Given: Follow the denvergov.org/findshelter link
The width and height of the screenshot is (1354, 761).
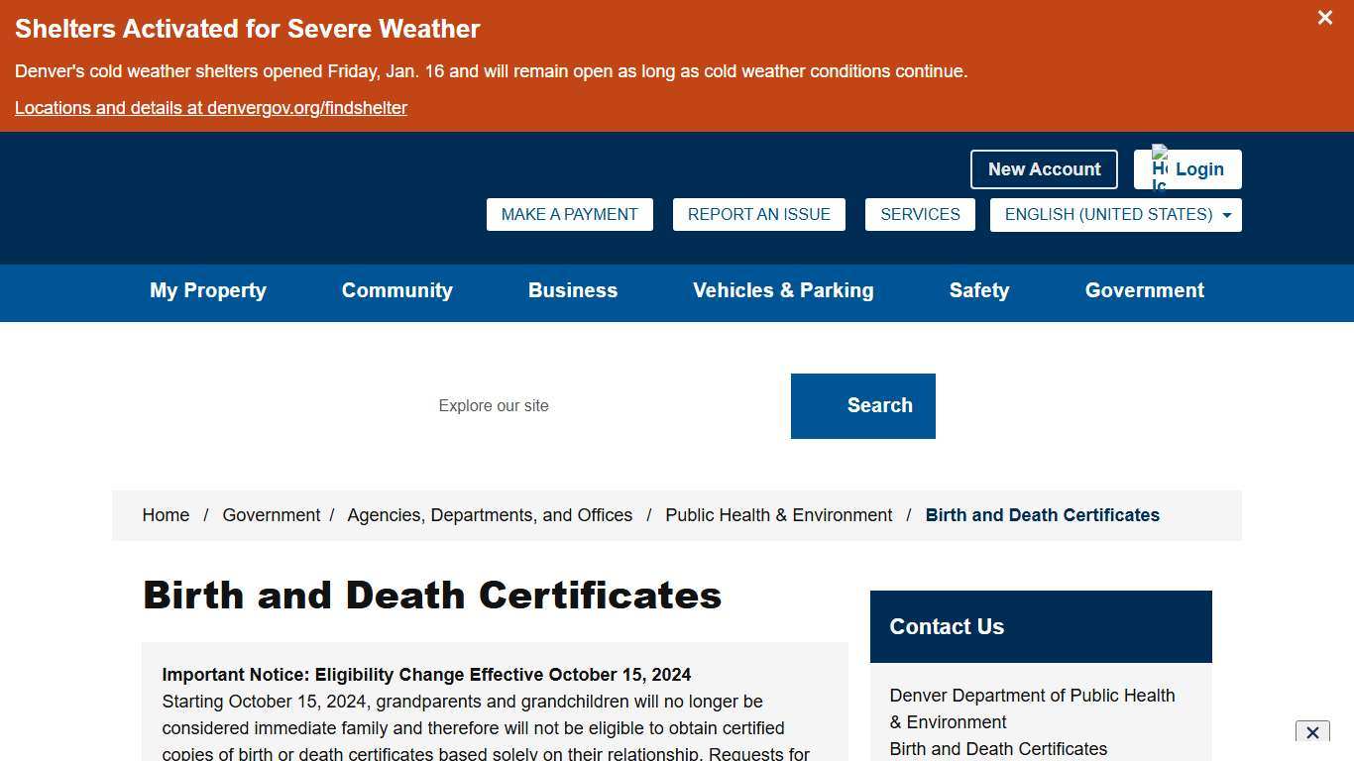Looking at the screenshot, I should [211, 107].
